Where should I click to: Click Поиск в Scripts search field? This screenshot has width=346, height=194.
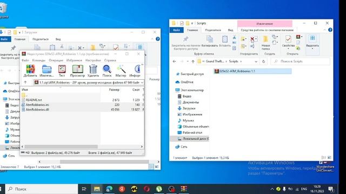(300, 61)
